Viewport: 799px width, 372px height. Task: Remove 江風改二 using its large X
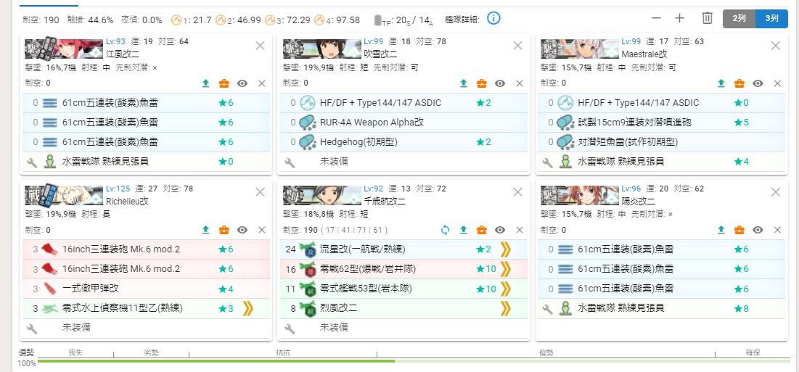pos(260,45)
